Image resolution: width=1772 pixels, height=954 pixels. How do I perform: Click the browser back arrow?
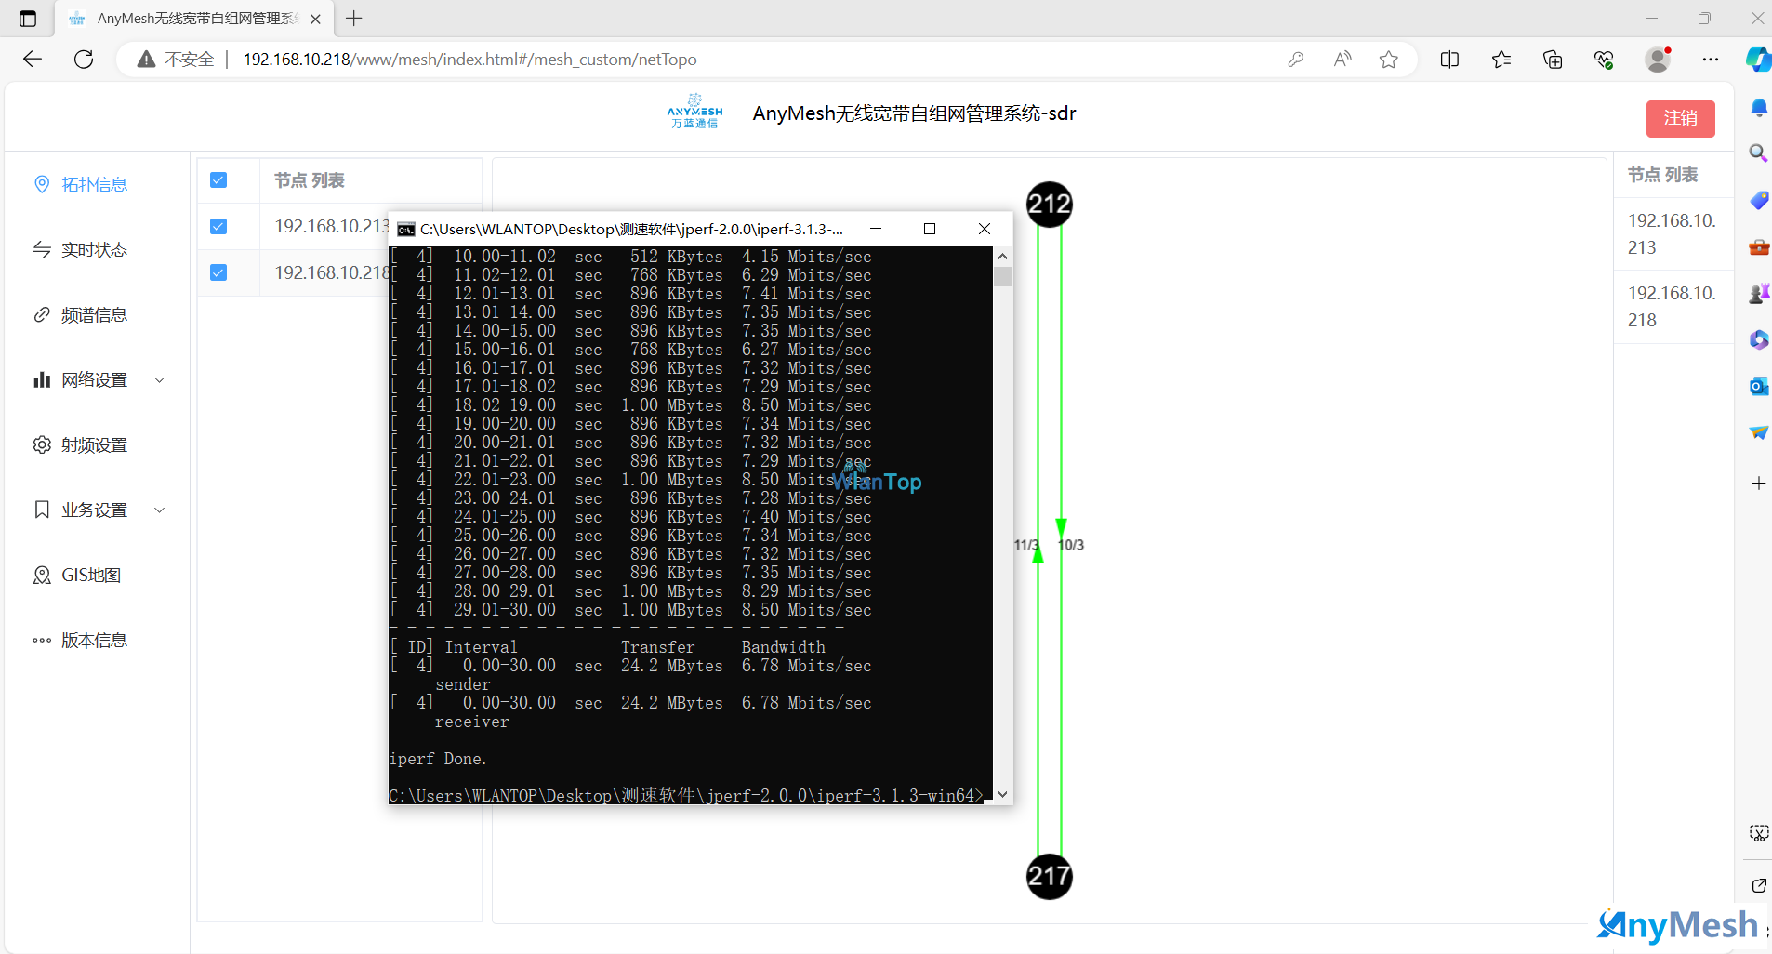(33, 60)
